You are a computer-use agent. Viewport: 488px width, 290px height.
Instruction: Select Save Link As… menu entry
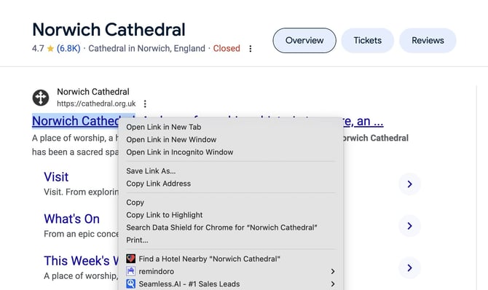point(231,171)
